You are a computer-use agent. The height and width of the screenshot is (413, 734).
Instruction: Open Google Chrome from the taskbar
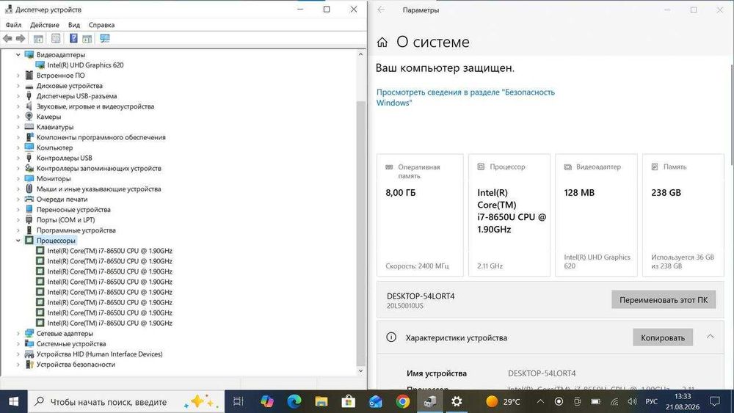coord(402,401)
